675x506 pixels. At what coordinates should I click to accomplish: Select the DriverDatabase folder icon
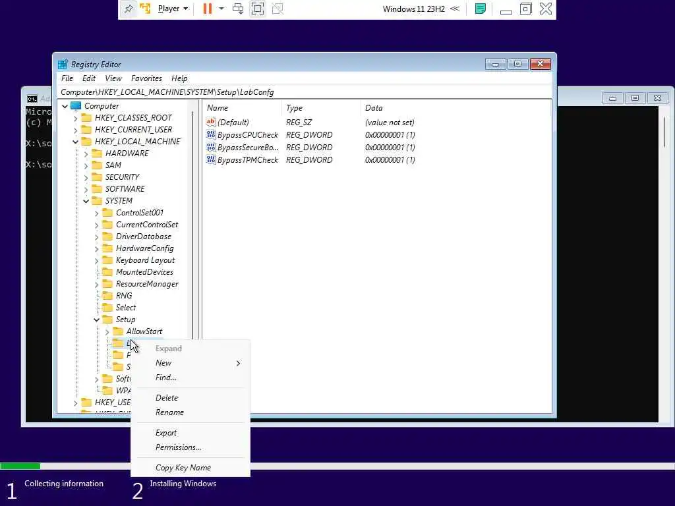point(107,237)
